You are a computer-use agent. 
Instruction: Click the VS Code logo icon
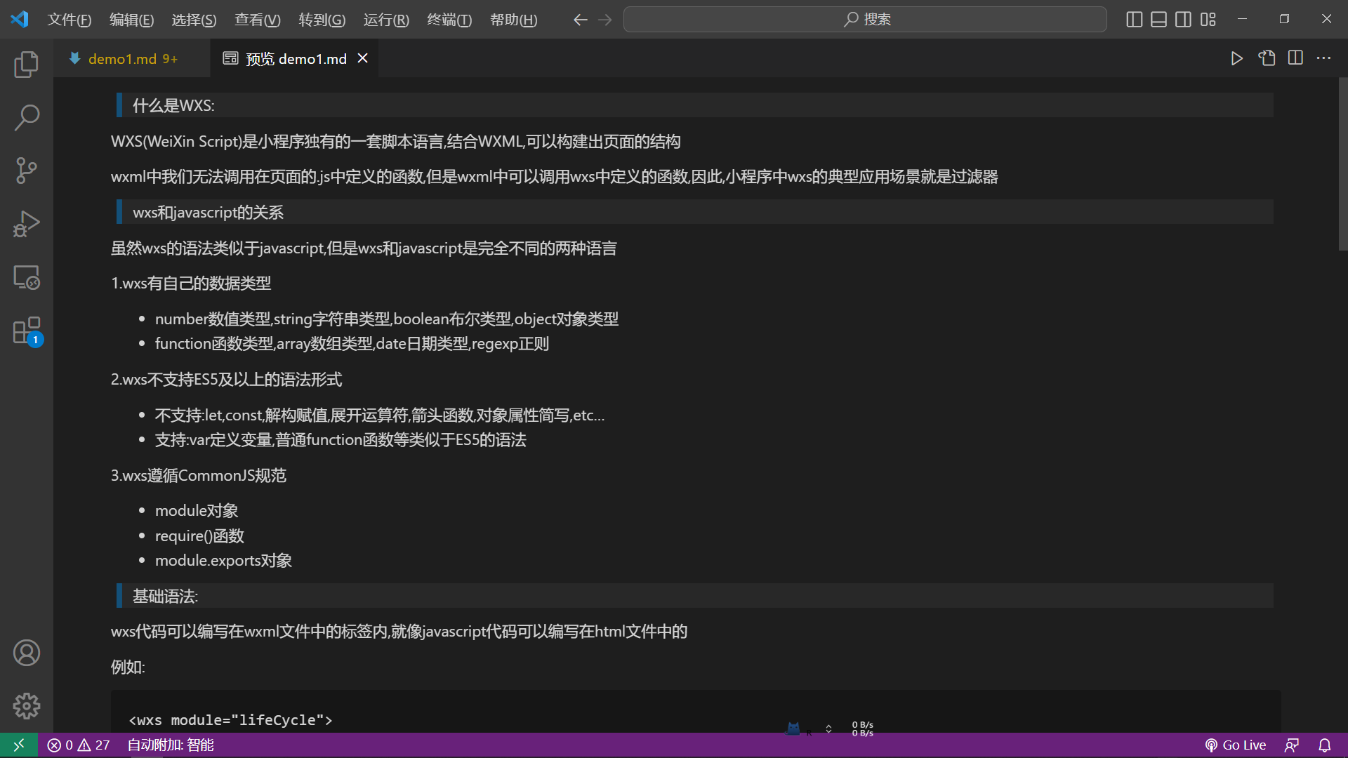pyautogui.click(x=20, y=19)
